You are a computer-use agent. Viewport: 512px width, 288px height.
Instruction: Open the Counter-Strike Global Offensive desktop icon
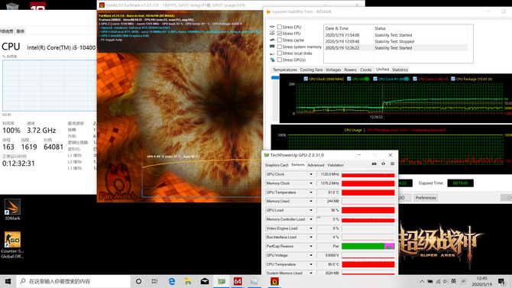click(x=12, y=244)
